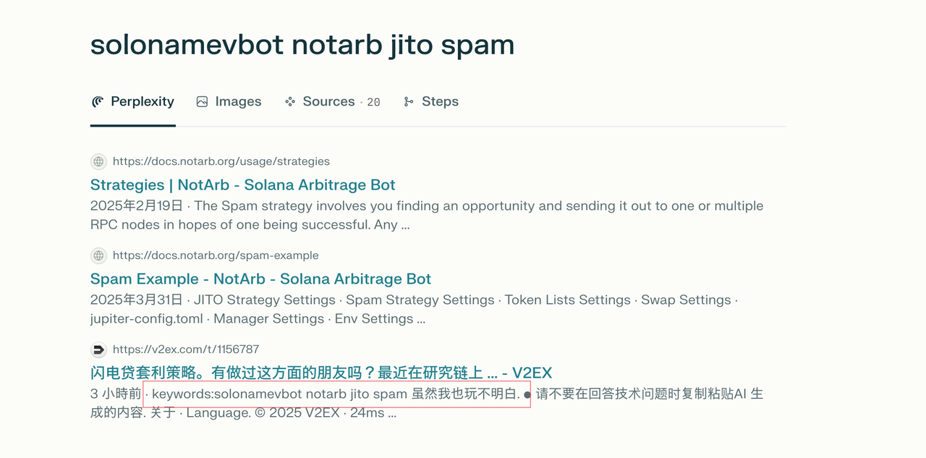This screenshot has width=926, height=458.
Task: Select the Perplexity tab label
Action: [143, 102]
